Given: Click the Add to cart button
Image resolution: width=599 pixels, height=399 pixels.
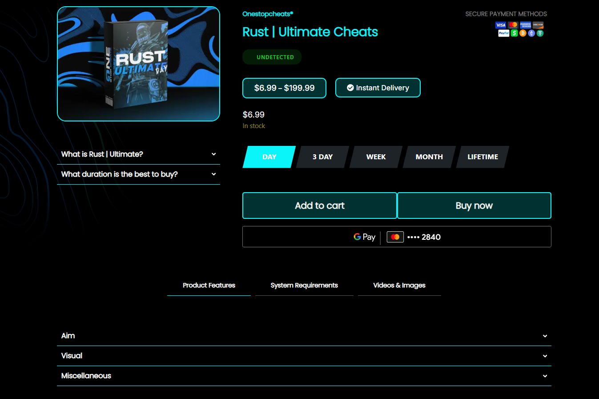Looking at the screenshot, I should pos(319,206).
